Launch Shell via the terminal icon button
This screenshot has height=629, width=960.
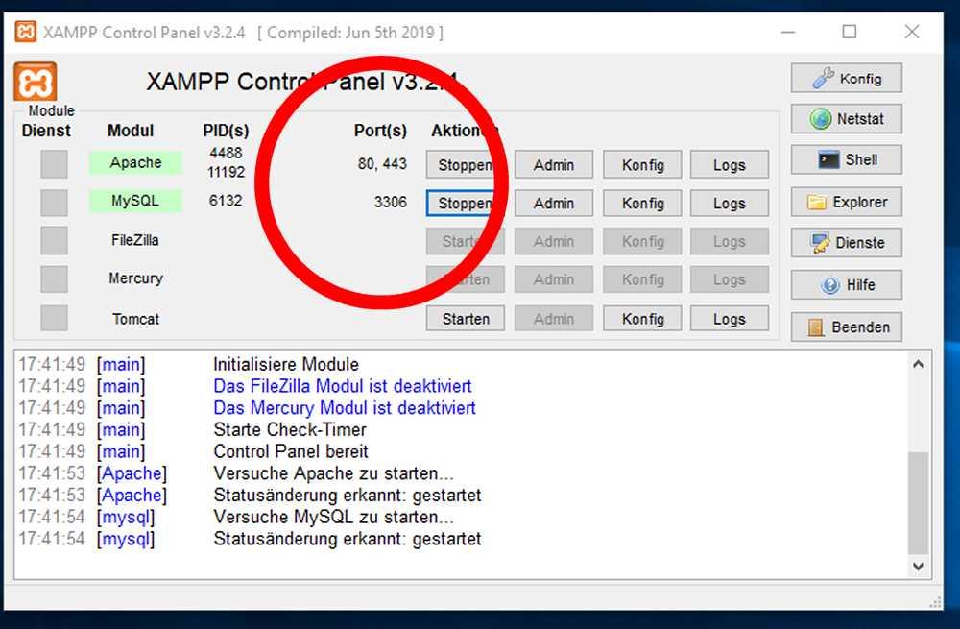click(846, 159)
